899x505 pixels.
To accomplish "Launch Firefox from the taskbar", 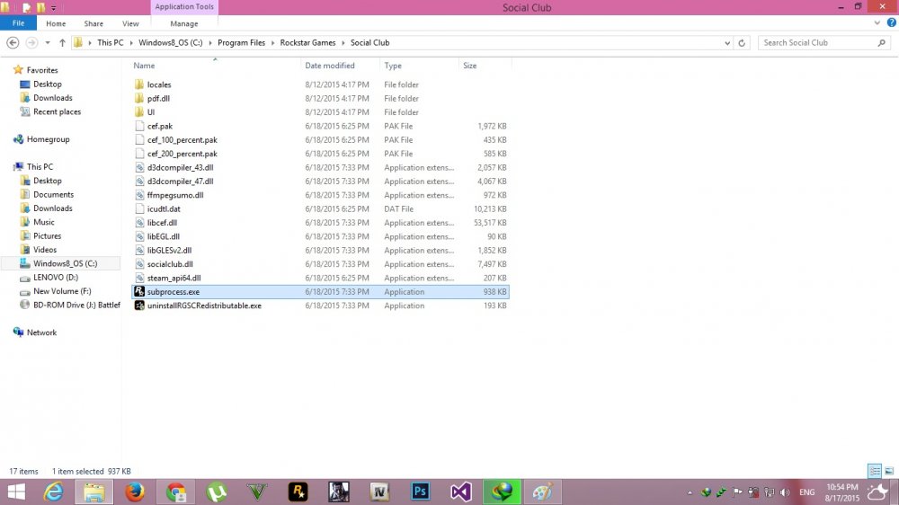I will click(x=135, y=492).
